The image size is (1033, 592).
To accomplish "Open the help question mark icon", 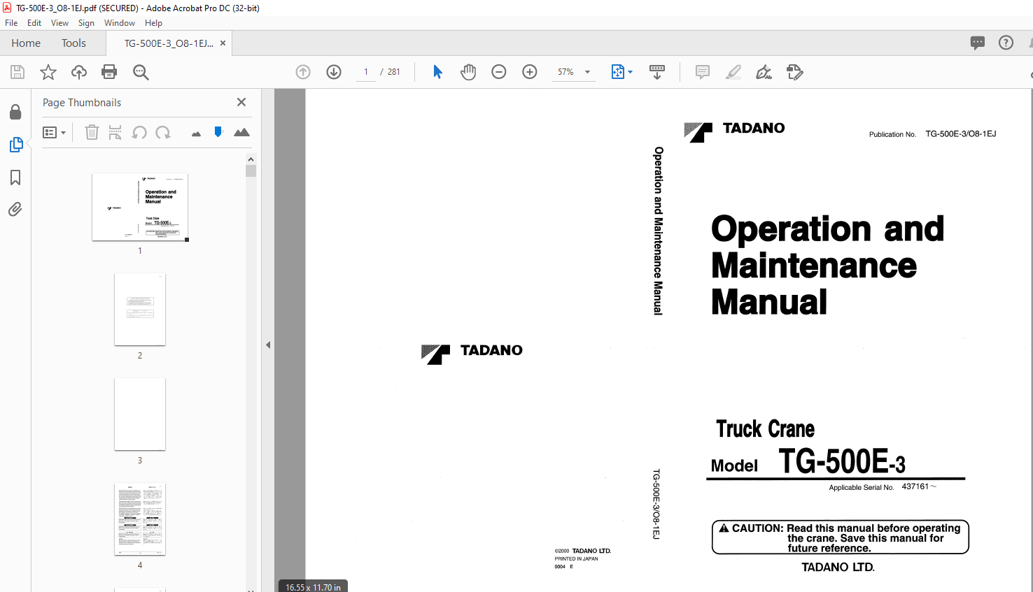I will click(1006, 43).
